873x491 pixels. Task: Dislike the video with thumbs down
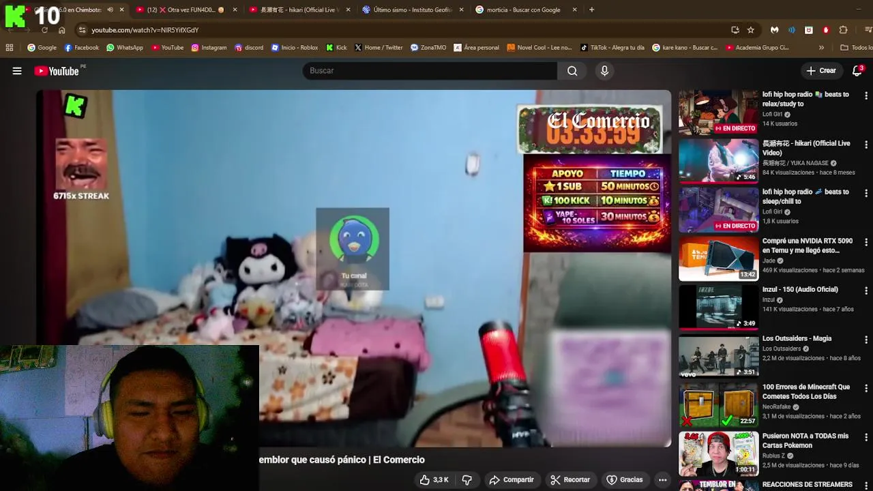click(467, 480)
